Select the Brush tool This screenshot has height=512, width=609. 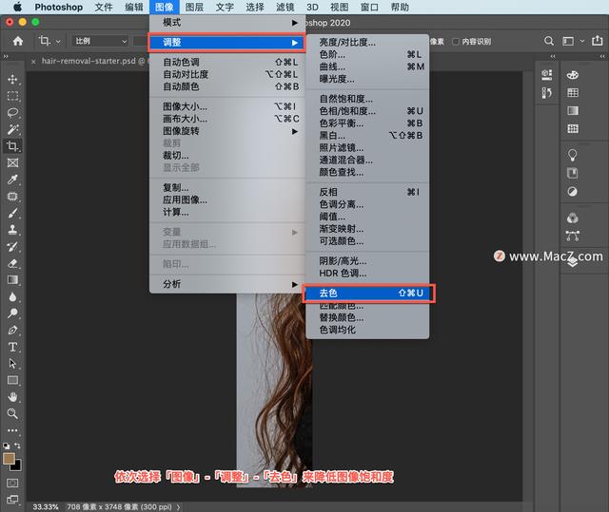tap(12, 213)
